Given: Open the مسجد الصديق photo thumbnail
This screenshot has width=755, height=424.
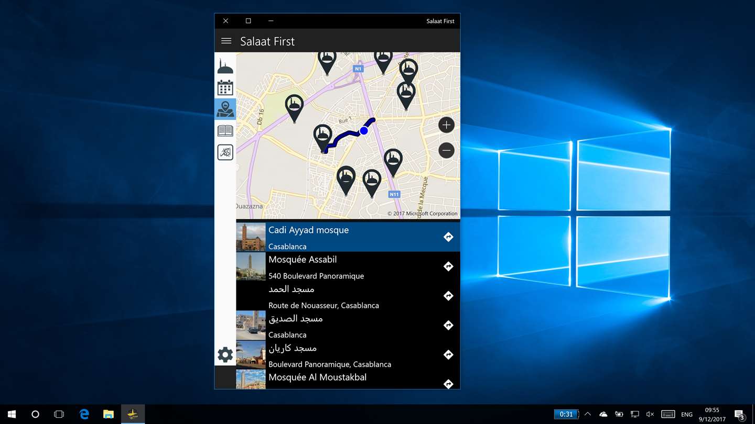Looking at the screenshot, I should click(x=251, y=325).
